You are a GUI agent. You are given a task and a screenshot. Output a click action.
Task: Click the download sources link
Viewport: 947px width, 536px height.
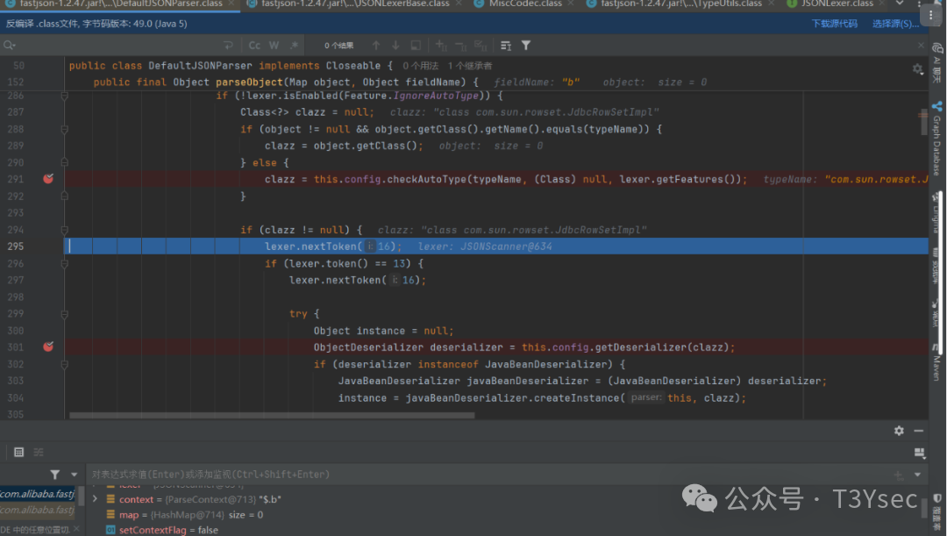pos(834,24)
